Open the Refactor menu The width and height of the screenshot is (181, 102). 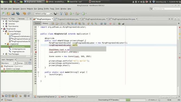30,9
